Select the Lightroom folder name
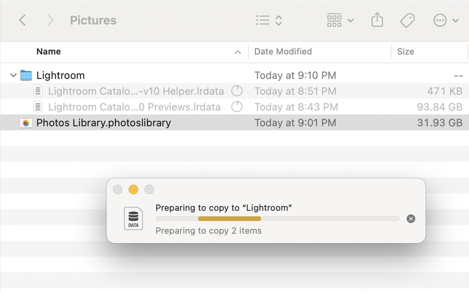The height and width of the screenshot is (293, 469). tap(61, 75)
